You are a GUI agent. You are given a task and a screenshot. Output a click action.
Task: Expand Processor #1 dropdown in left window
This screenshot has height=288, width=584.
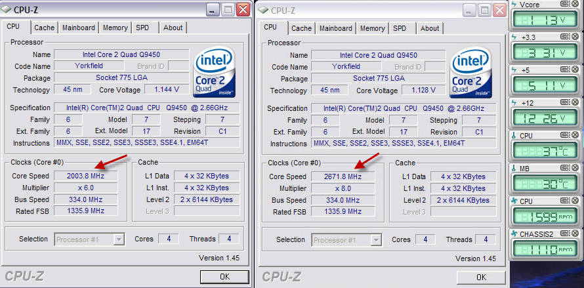(119, 239)
